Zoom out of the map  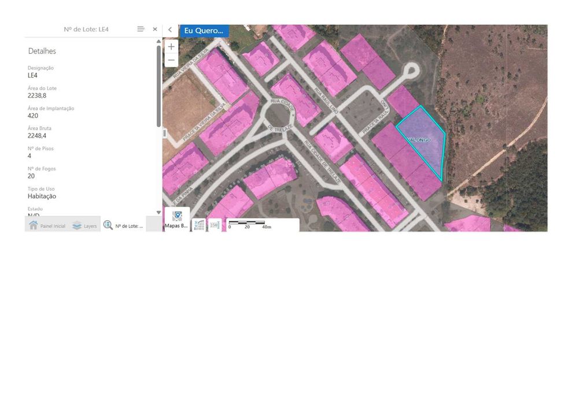tap(171, 60)
